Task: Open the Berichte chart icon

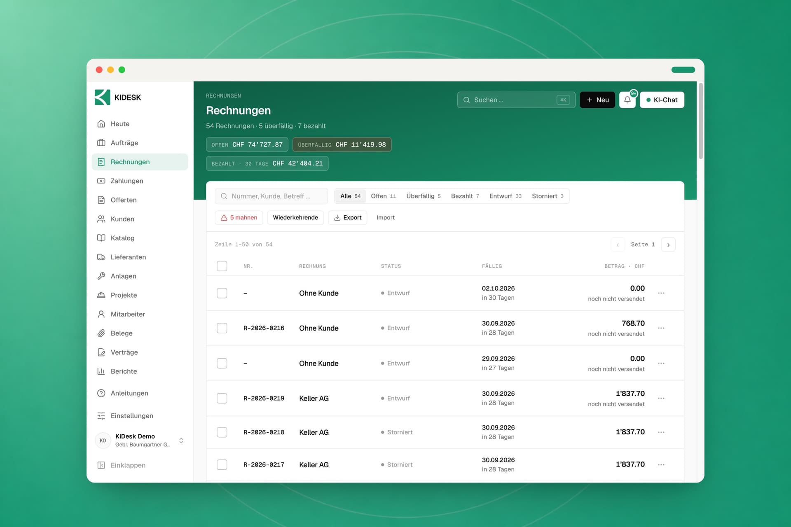Action: 101,371
